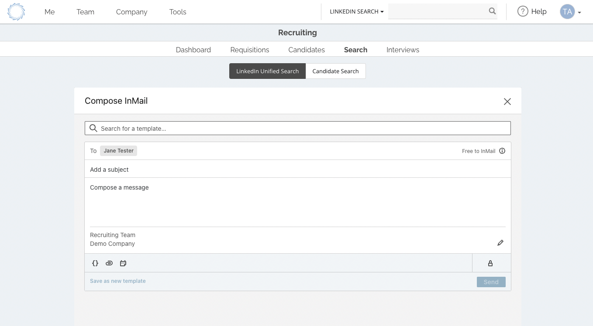This screenshot has height=326, width=593.
Task: Click the Add a subject field
Action: [297, 169]
